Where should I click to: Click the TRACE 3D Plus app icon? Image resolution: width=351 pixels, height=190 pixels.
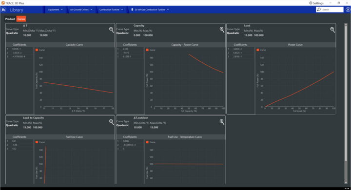coord(3,3)
